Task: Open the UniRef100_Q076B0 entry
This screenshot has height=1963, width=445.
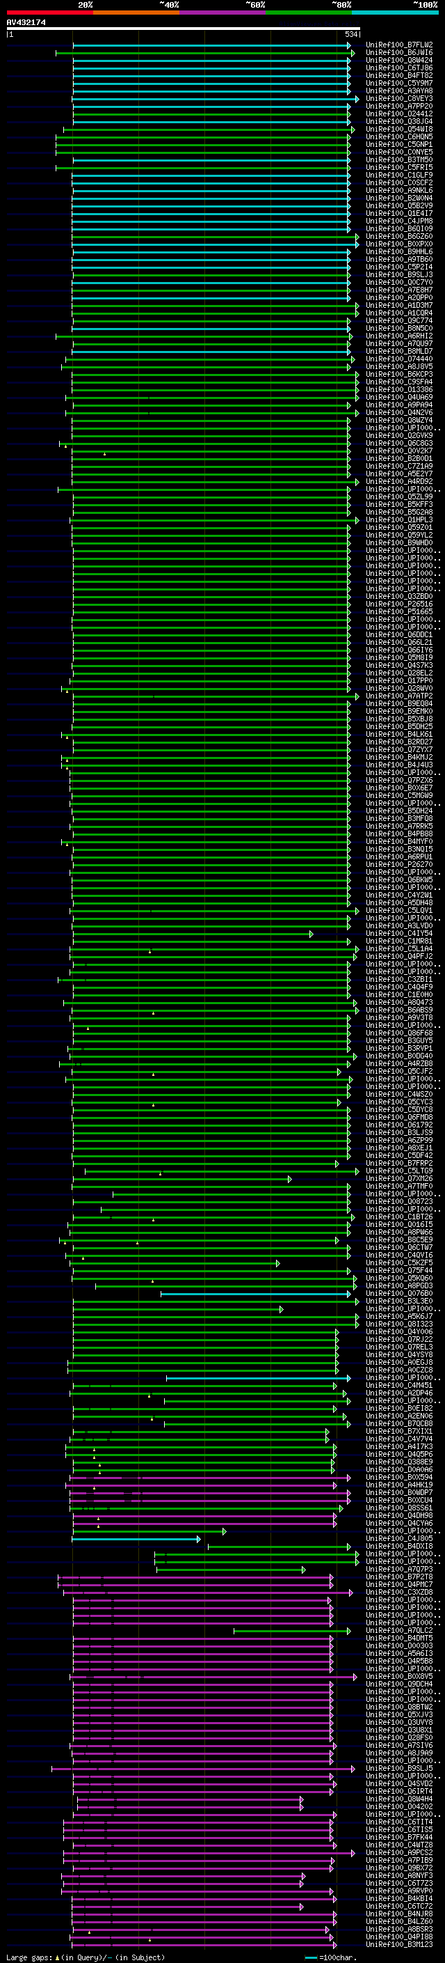Action: tap(398, 1294)
